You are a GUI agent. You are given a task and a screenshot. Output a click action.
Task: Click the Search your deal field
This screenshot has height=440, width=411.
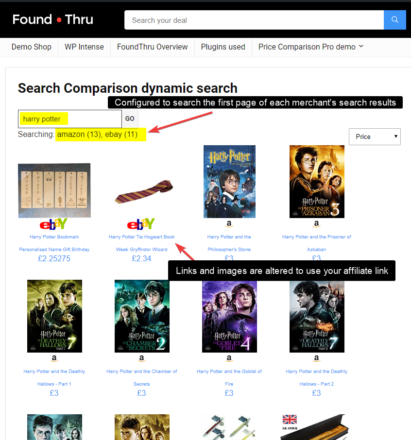(254, 20)
